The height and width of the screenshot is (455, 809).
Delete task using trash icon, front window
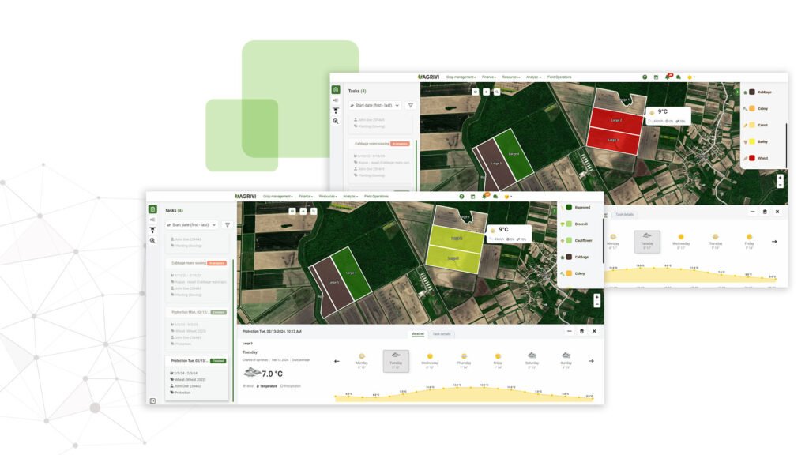[581, 331]
